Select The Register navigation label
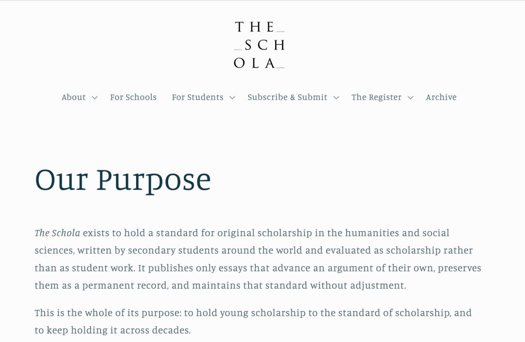525x342 pixels. 376,97
